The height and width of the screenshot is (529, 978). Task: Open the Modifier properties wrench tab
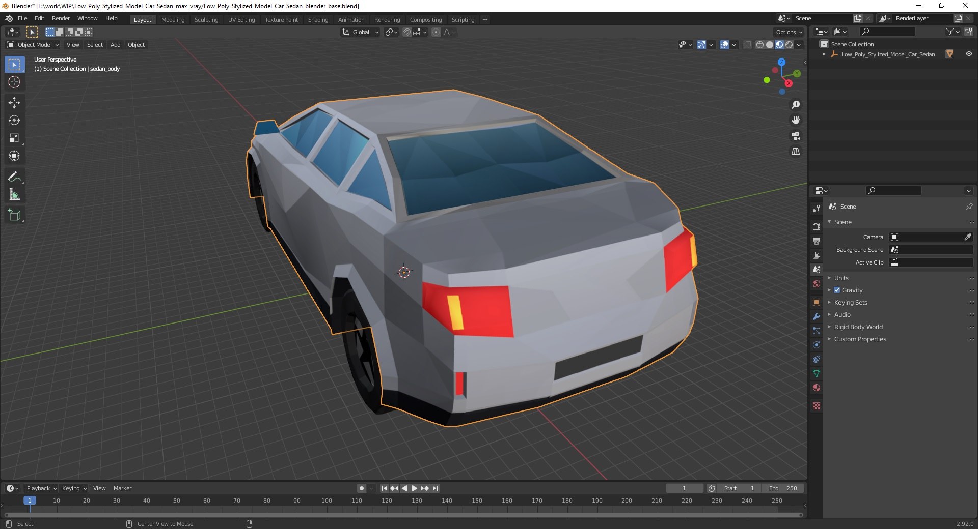coord(817,316)
